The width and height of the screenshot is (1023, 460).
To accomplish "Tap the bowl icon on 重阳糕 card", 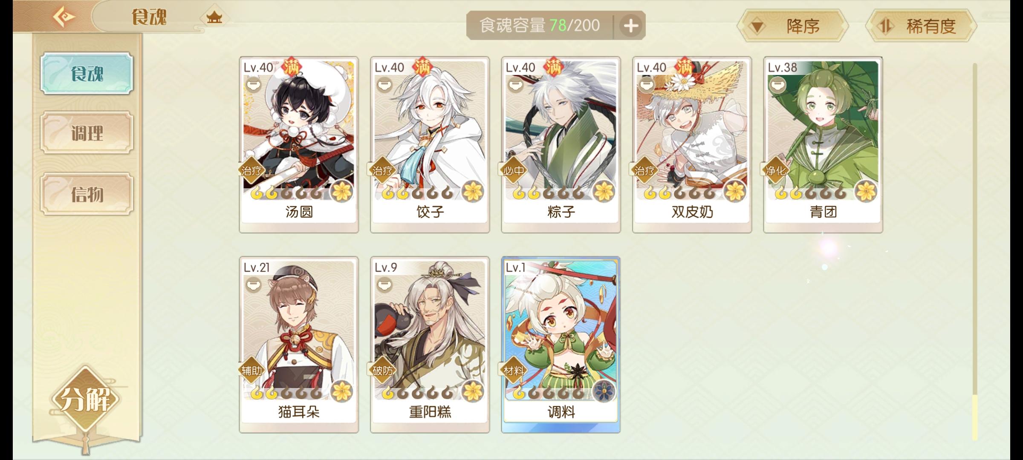I will (384, 284).
